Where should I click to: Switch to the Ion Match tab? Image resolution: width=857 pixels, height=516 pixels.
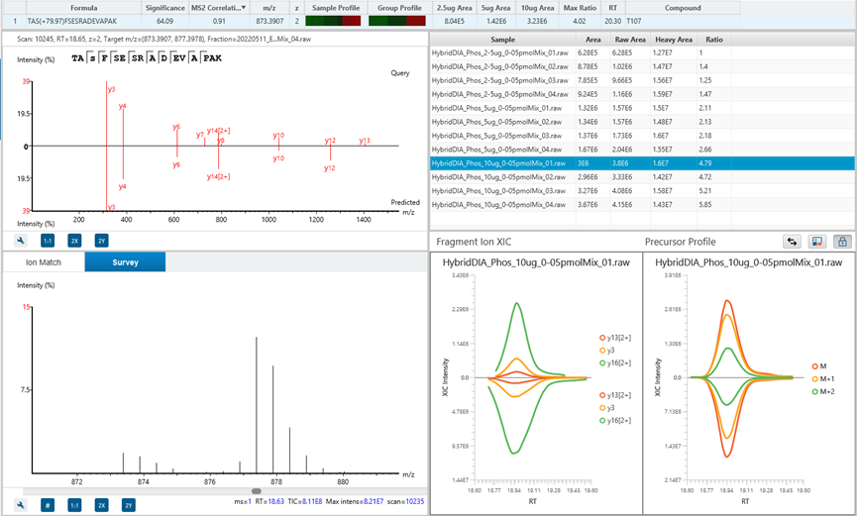[x=44, y=262]
